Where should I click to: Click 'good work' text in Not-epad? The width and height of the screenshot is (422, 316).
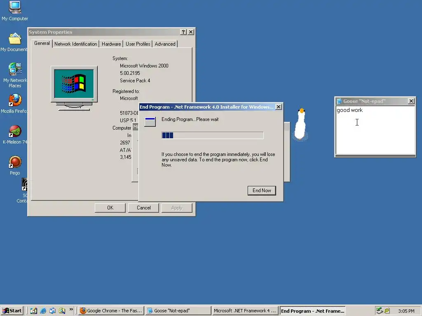point(349,110)
